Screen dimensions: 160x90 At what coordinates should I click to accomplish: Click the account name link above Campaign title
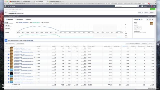pos(14,12)
